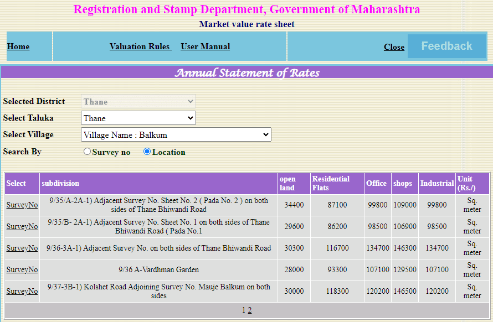Click residential flats value 118300
The width and height of the screenshot is (493, 322).
click(x=337, y=291)
